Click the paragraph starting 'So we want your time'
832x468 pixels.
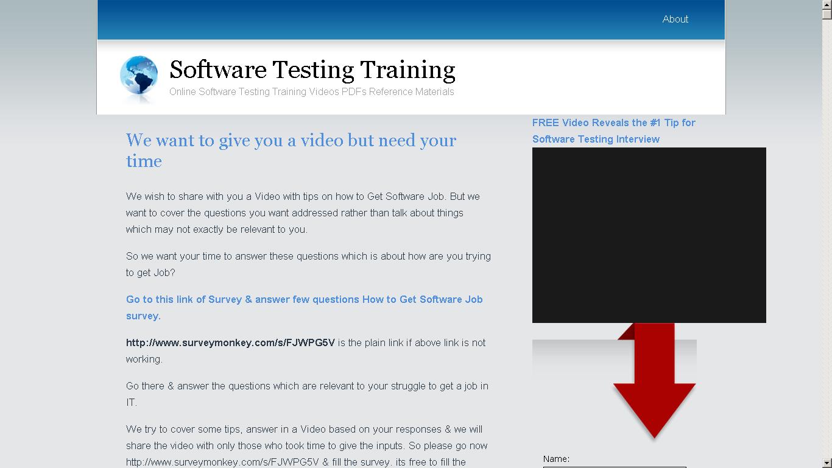pos(308,264)
